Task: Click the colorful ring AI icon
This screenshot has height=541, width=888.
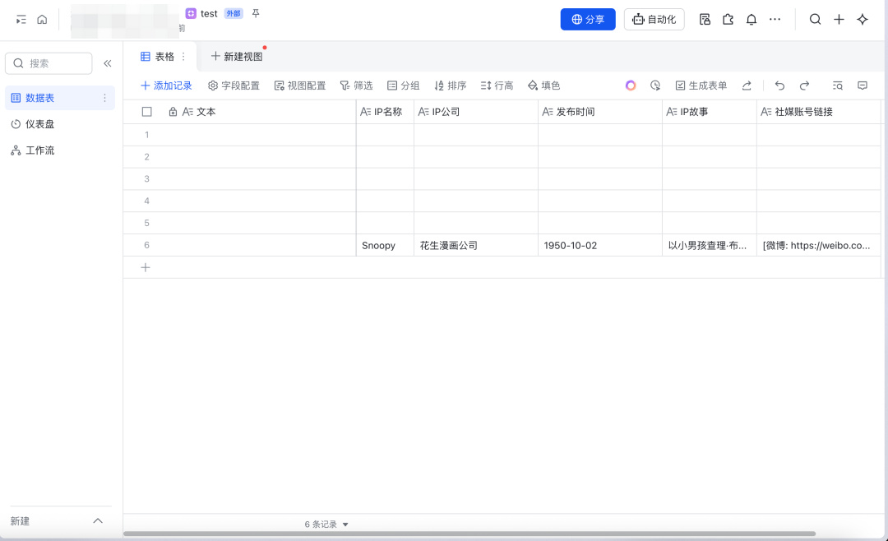Action: tap(631, 86)
